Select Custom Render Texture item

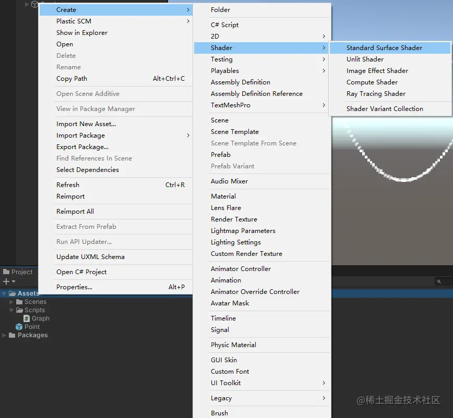point(263,254)
